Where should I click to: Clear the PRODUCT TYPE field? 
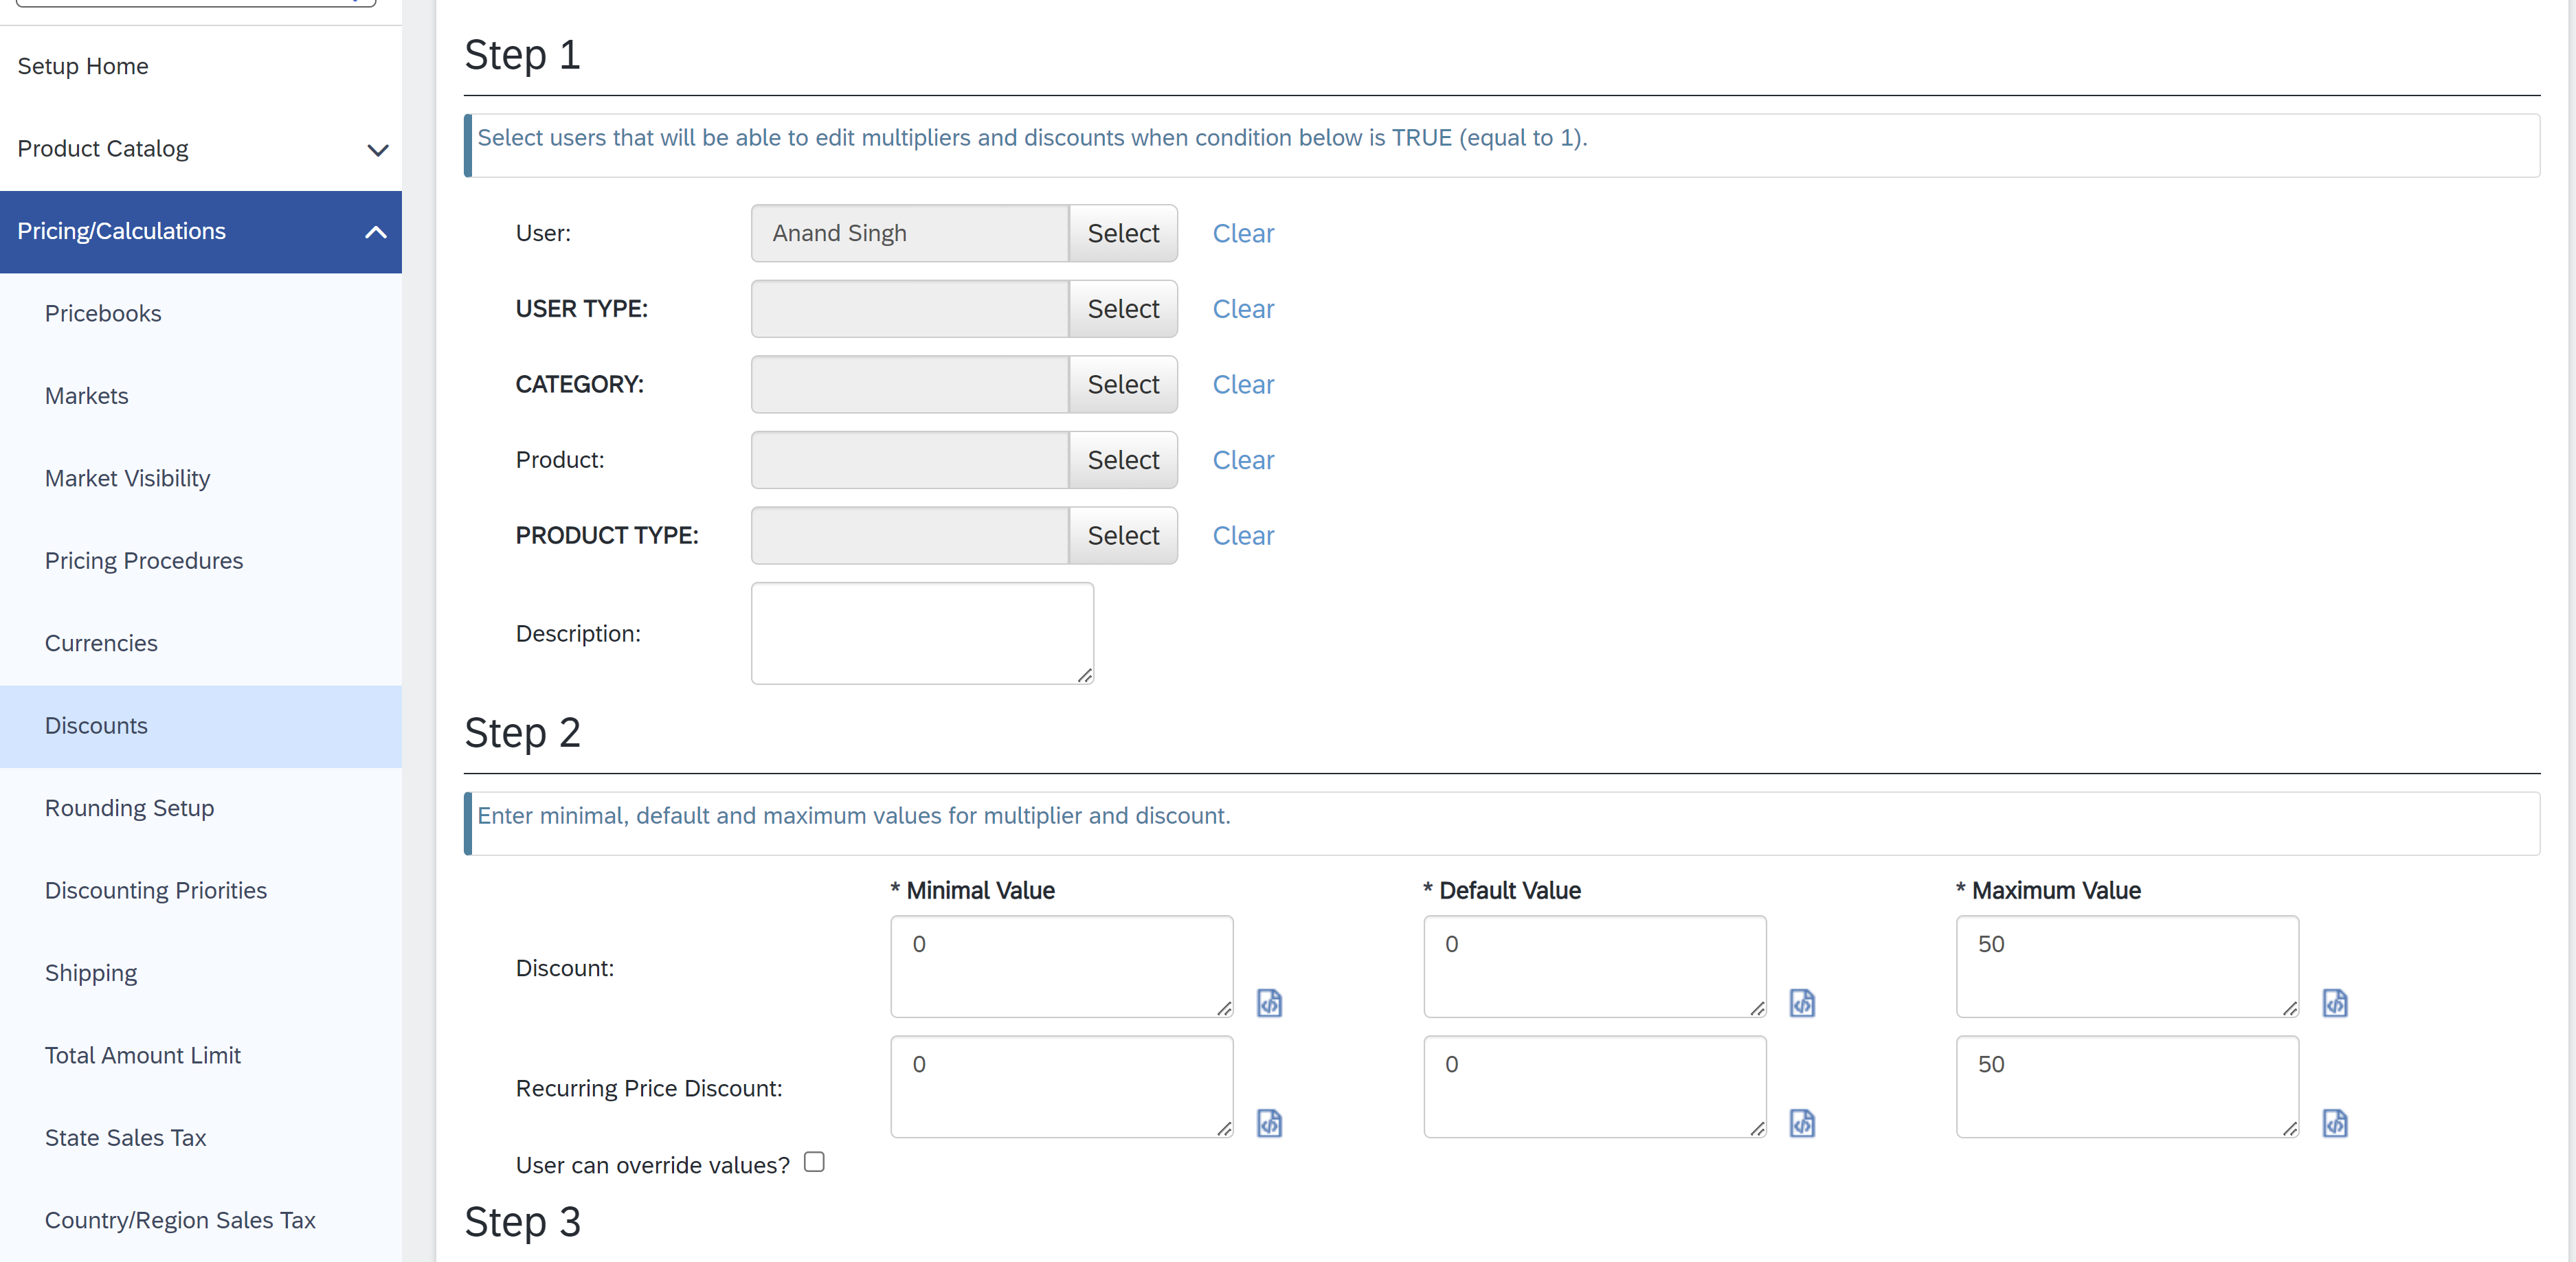[1243, 535]
